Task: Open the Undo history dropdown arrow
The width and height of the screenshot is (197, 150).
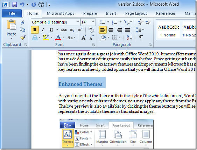Action: [27, 5]
